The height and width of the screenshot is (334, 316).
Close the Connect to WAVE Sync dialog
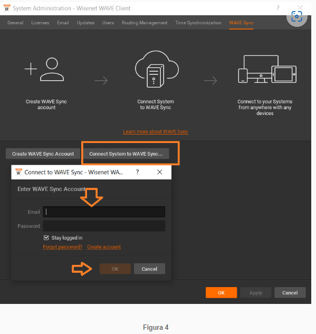pos(159,172)
